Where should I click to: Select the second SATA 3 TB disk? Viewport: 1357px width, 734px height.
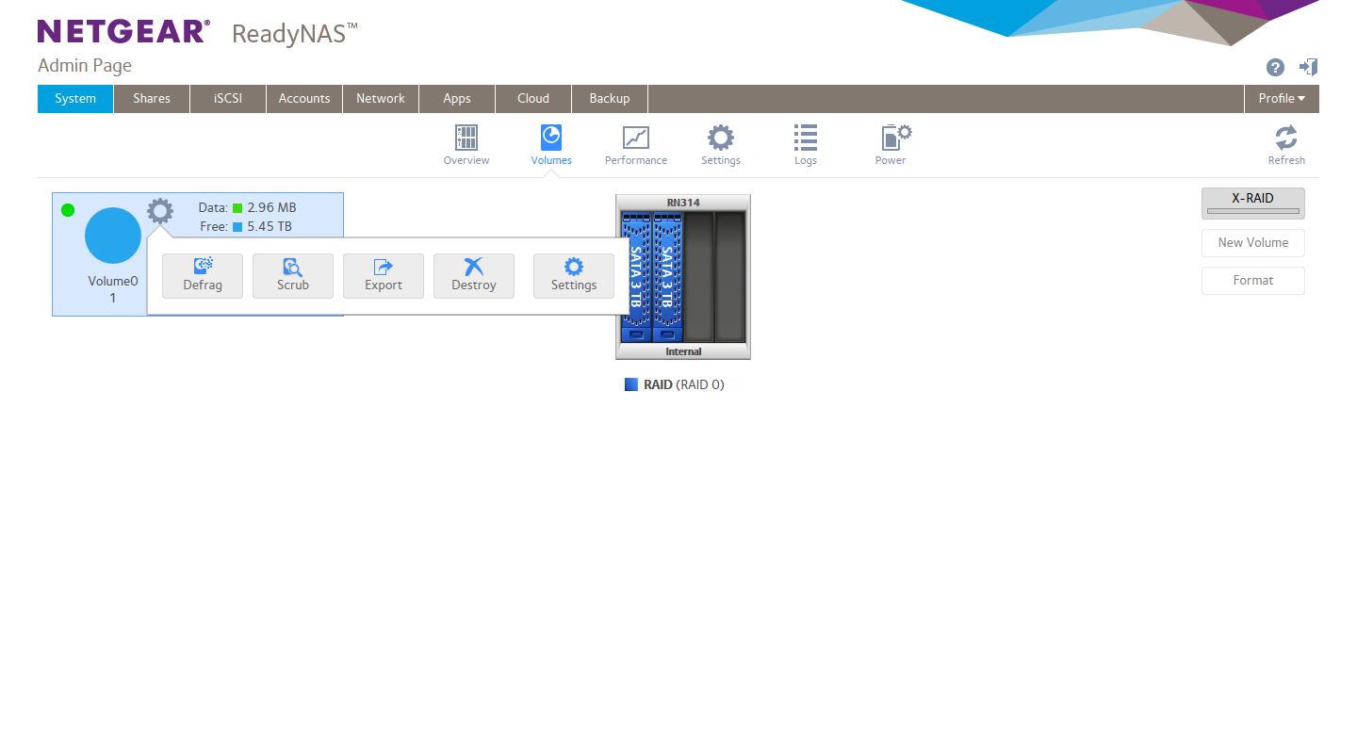pos(666,277)
